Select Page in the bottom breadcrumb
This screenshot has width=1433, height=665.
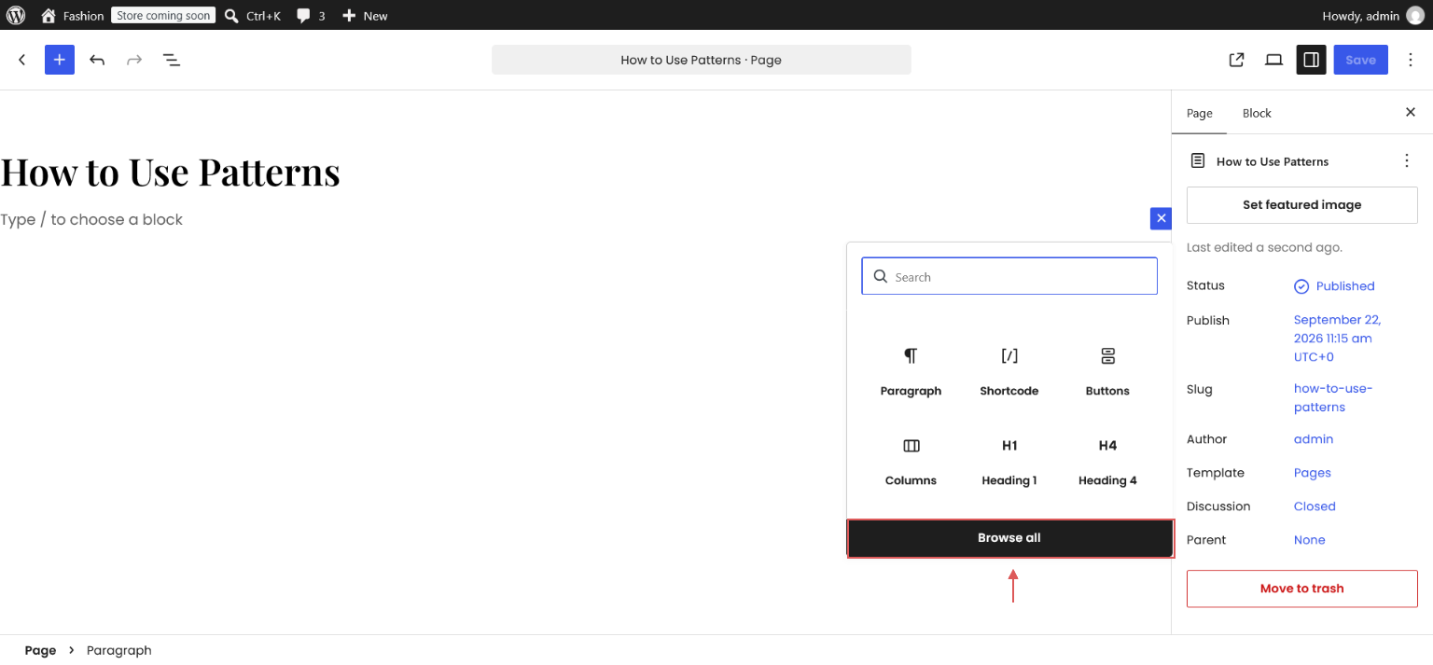40,650
